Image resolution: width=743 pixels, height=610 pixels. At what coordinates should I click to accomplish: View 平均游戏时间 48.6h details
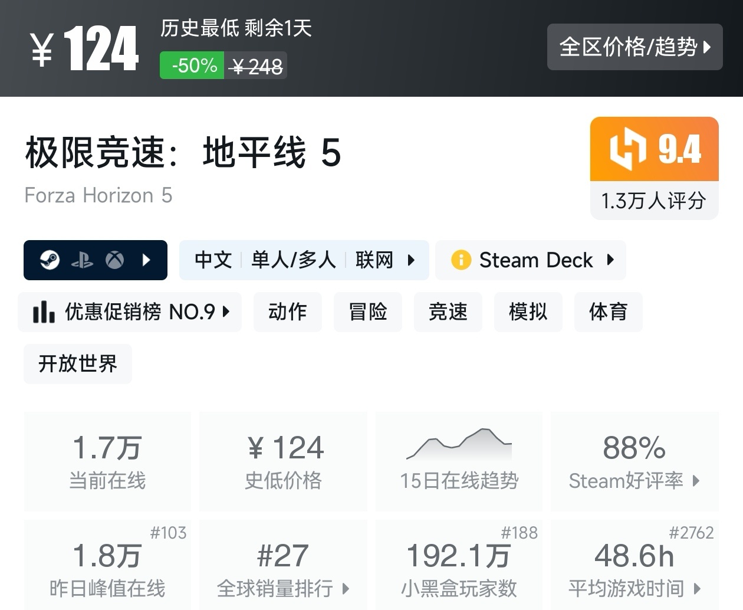click(634, 568)
